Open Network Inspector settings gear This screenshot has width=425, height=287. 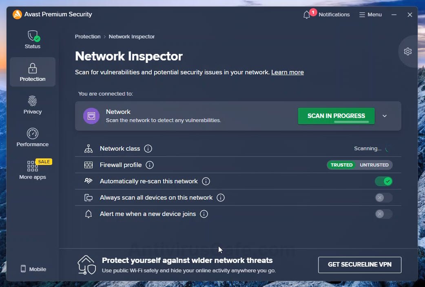click(407, 51)
